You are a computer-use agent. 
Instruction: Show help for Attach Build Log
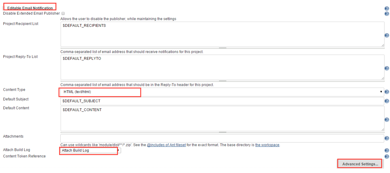tap(387, 150)
